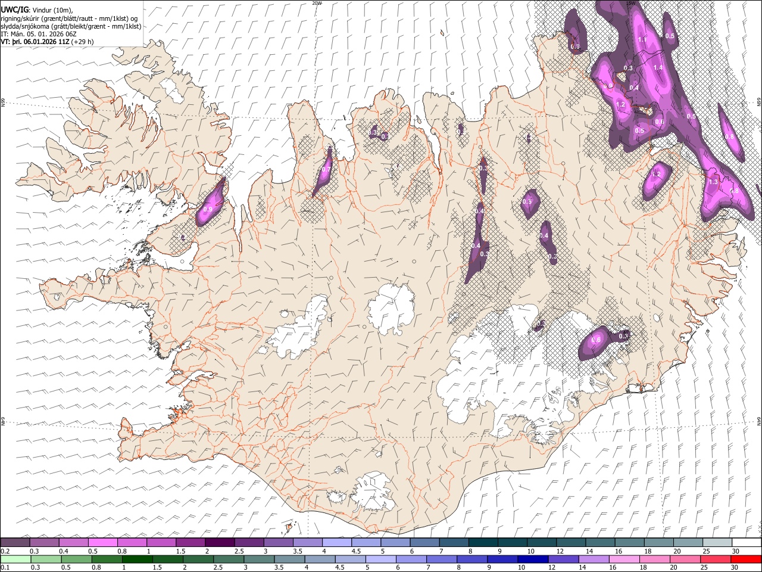The width and height of the screenshot is (762, 572).
Task: Click the 0.1 label in the lower legend
Action: tap(5, 567)
